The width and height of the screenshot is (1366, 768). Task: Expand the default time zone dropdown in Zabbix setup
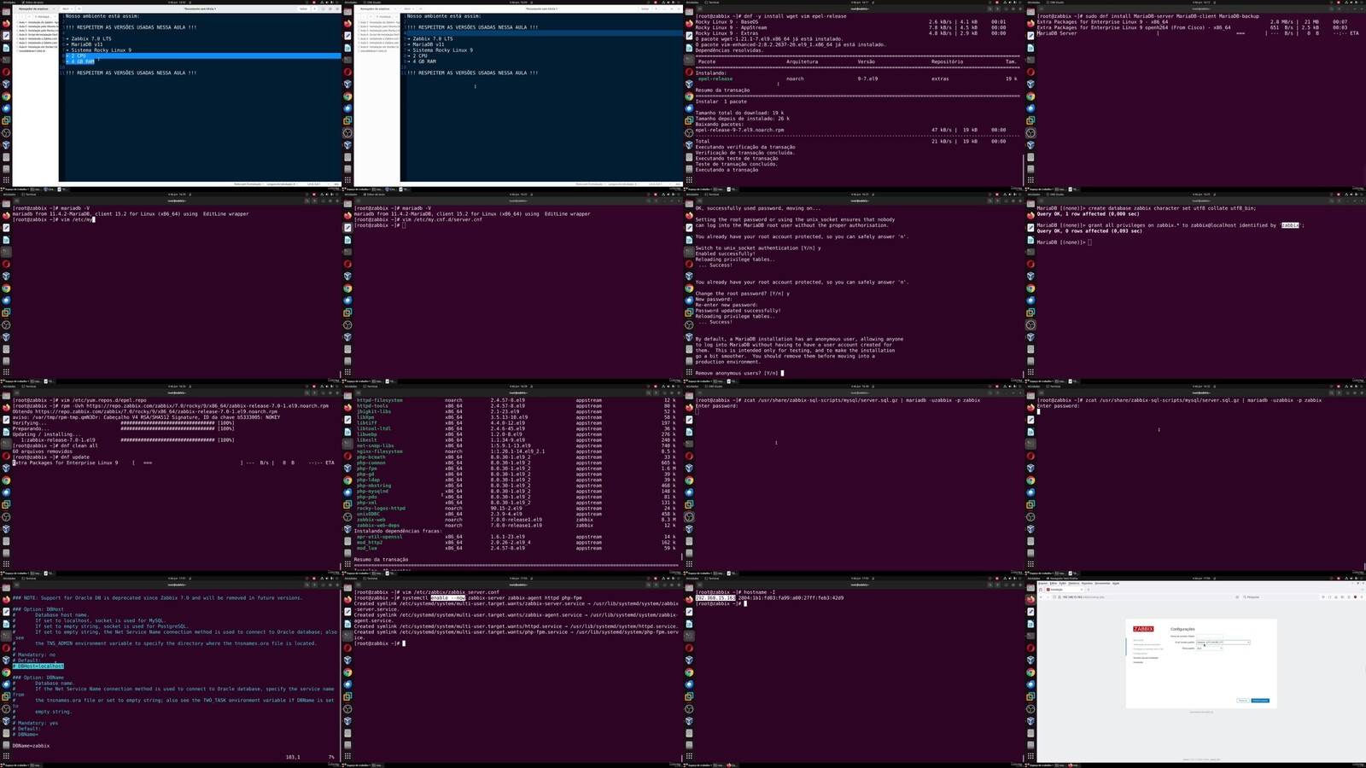(1223, 643)
